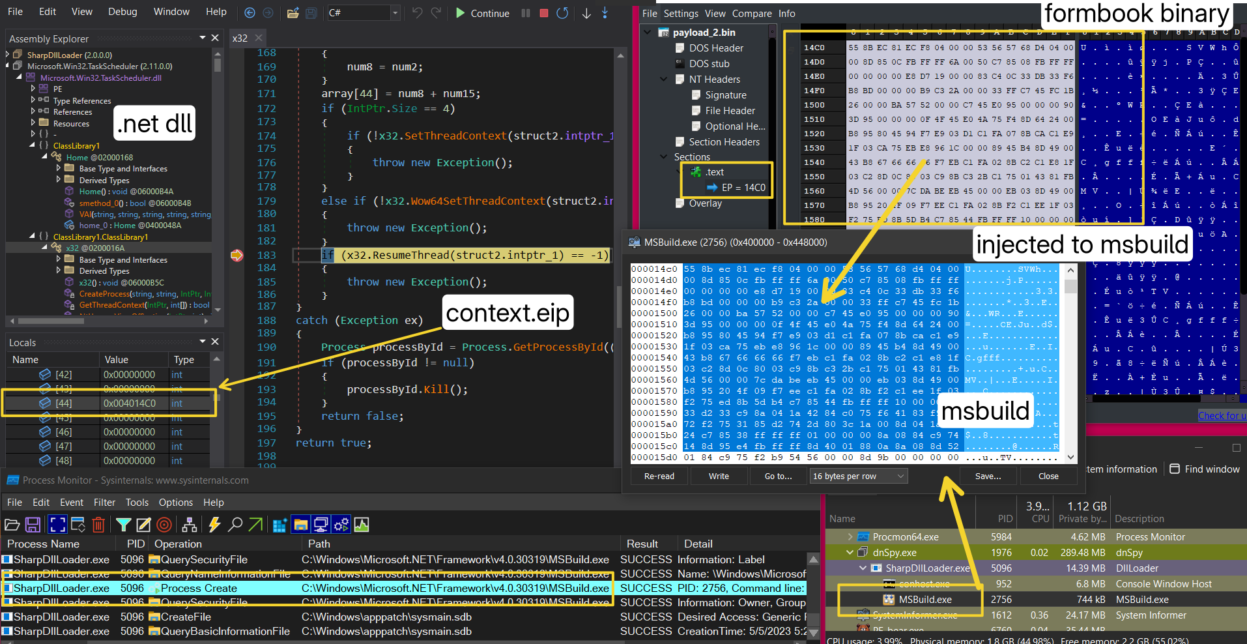1247x644 pixels.
Task: Open Process Monitor highlight pencil icon
Action: click(x=144, y=525)
